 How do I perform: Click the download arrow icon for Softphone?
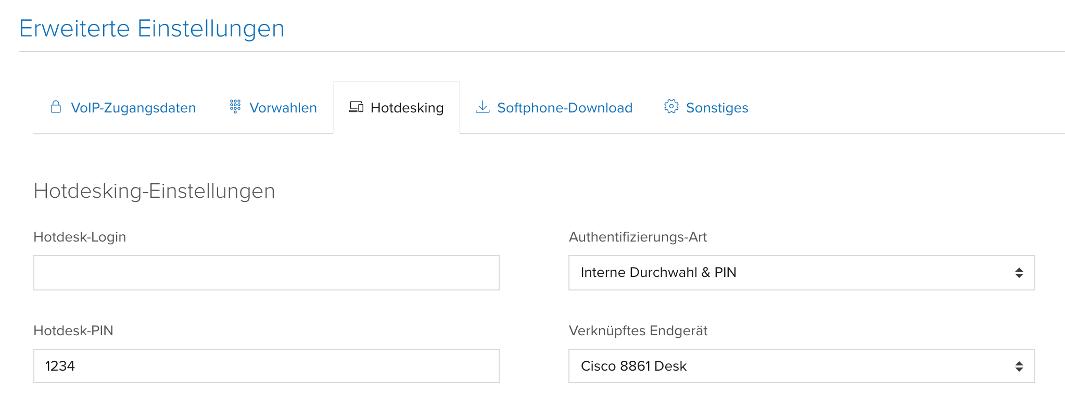point(483,107)
